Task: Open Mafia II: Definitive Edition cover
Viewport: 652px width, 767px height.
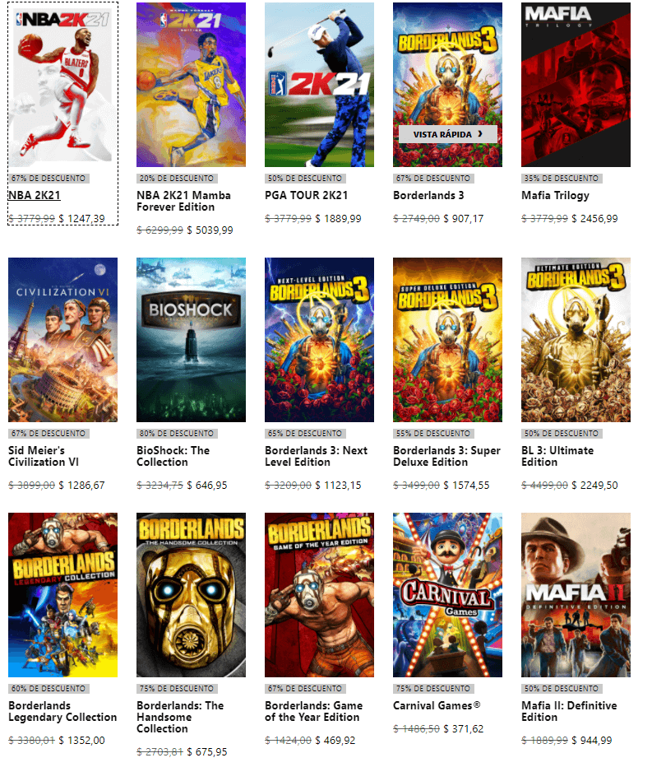Action: (x=576, y=595)
